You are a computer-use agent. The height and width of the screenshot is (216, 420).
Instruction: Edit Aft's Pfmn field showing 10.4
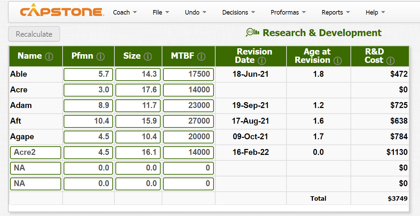[88, 121]
